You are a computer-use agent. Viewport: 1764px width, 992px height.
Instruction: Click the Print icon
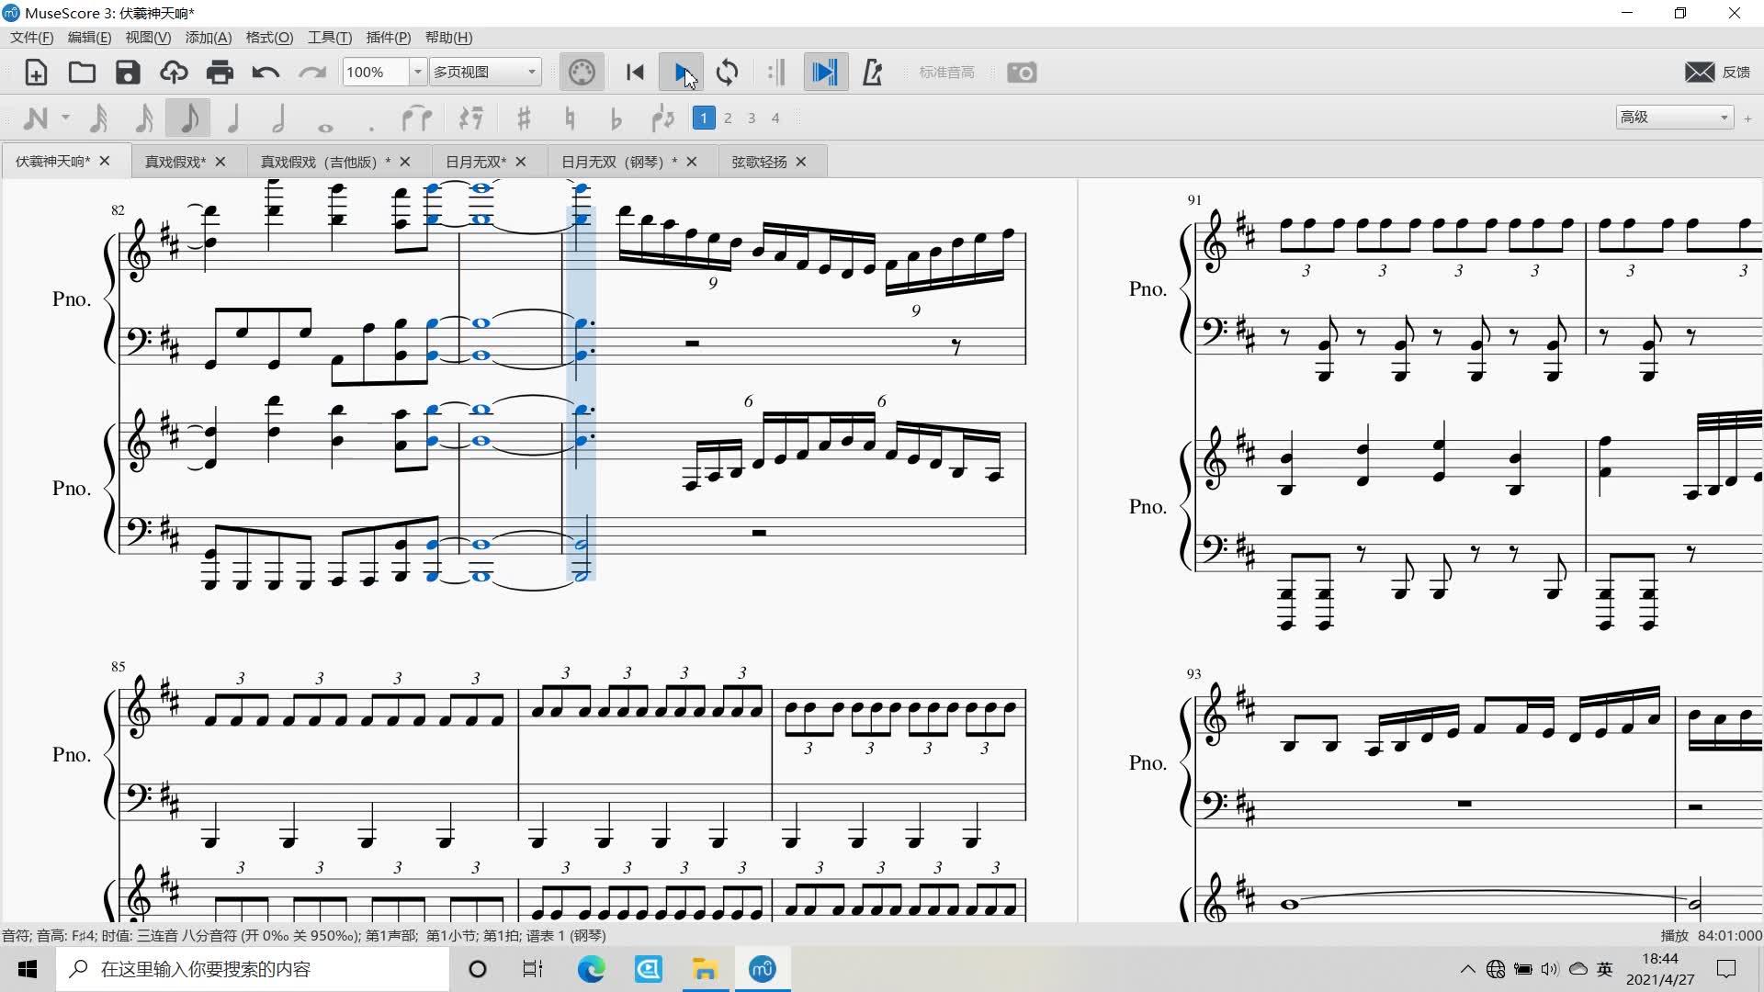(220, 73)
